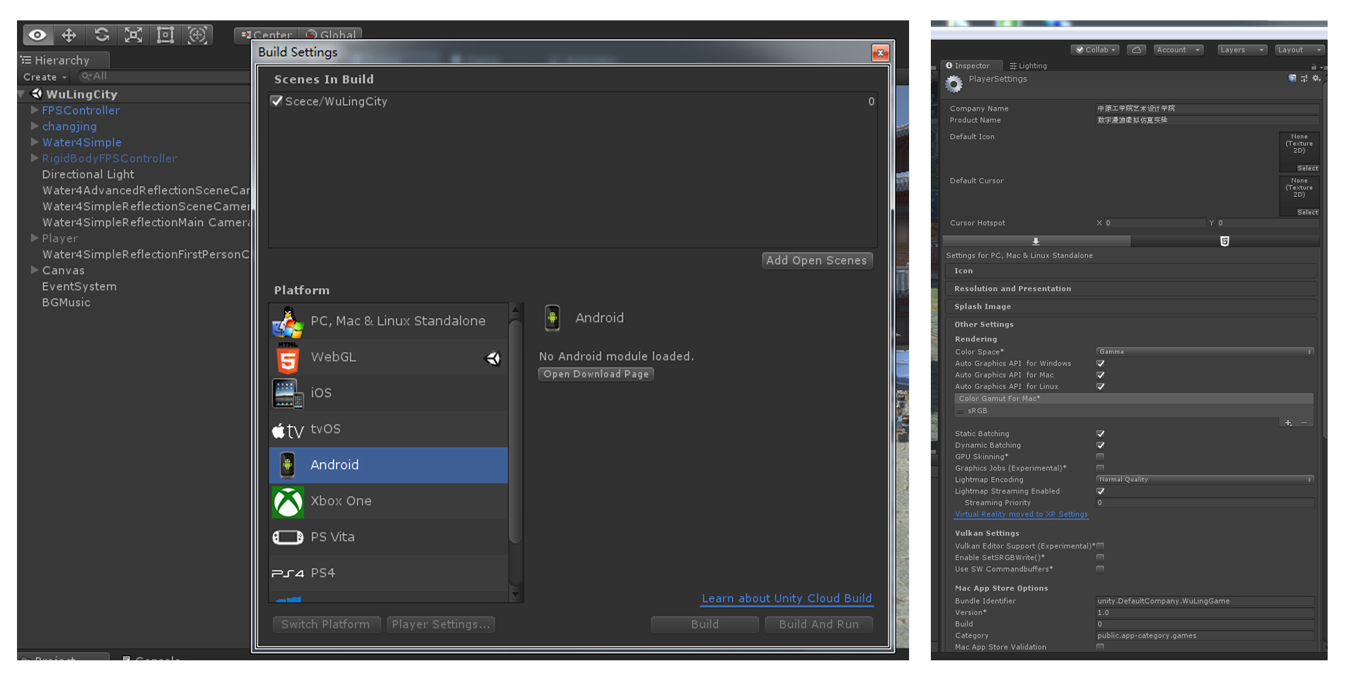The image size is (1346, 680).
Task: Toggle Lightmap Streaming Enabled checkbox
Action: tap(1100, 491)
